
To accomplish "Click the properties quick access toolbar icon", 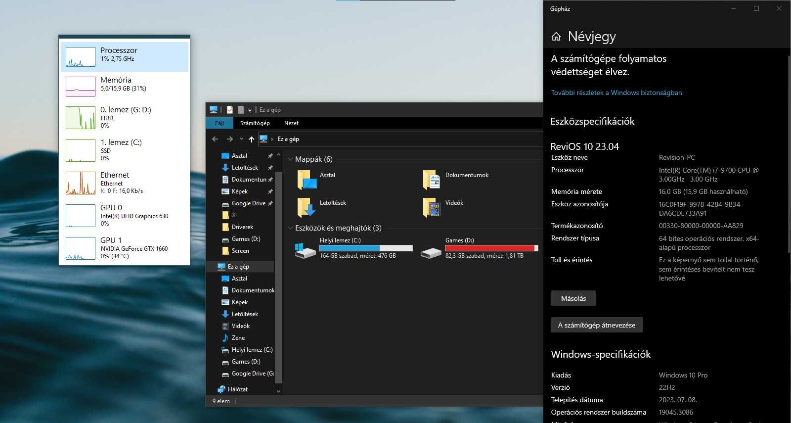I will [230, 110].
